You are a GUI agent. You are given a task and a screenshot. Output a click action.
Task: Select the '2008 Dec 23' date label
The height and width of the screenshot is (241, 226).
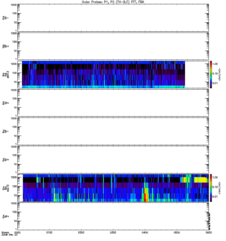[9, 235]
